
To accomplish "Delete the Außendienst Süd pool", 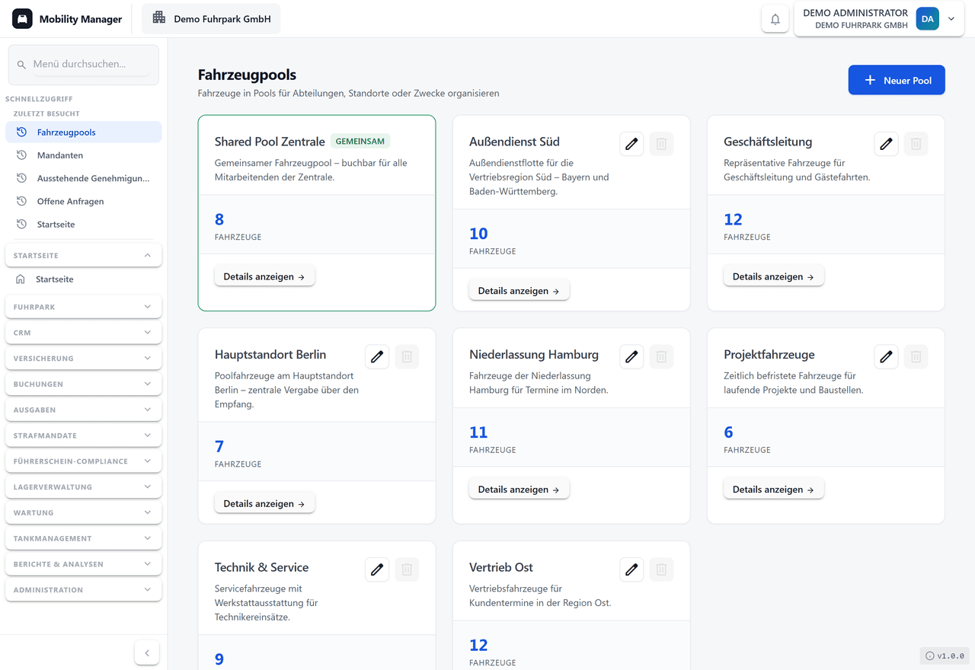I will (661, 143).
